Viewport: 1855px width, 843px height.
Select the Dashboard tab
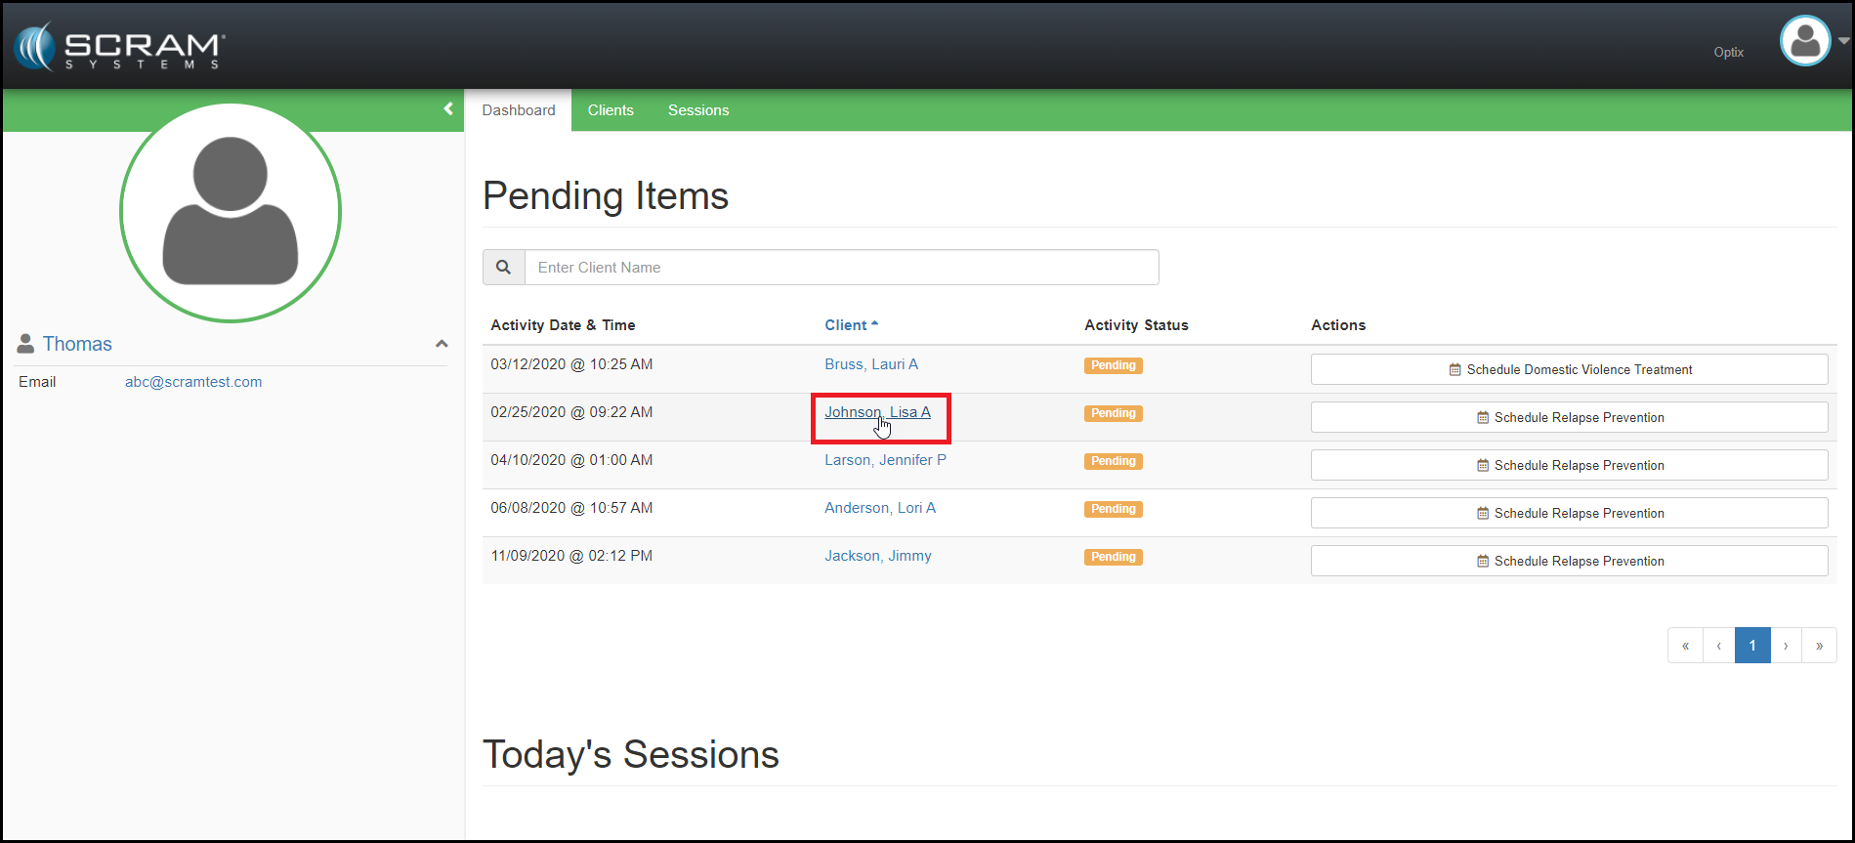(x=519, y=110)
